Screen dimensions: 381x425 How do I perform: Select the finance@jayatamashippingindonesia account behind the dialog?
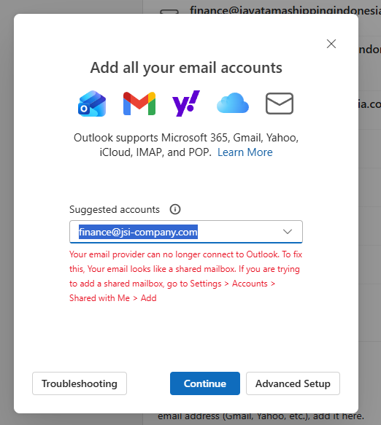[285, 11]
